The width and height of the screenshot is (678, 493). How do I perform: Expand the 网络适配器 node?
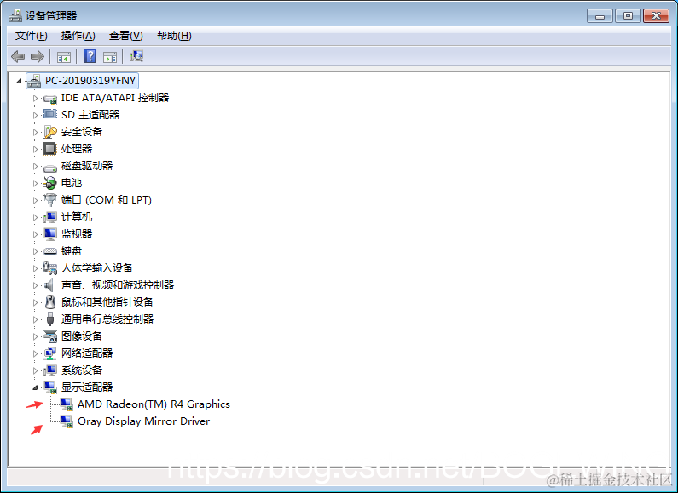point(36,353)
